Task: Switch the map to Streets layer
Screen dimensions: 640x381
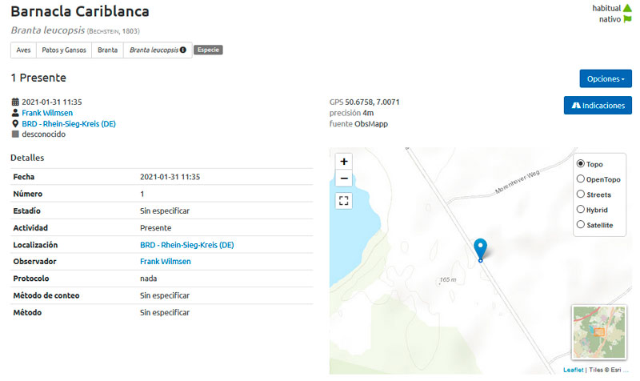Action: pos(581,194)
